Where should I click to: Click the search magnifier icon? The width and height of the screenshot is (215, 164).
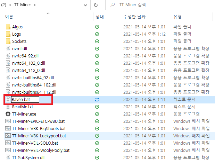pyautogui.click(x=113, y=5)
